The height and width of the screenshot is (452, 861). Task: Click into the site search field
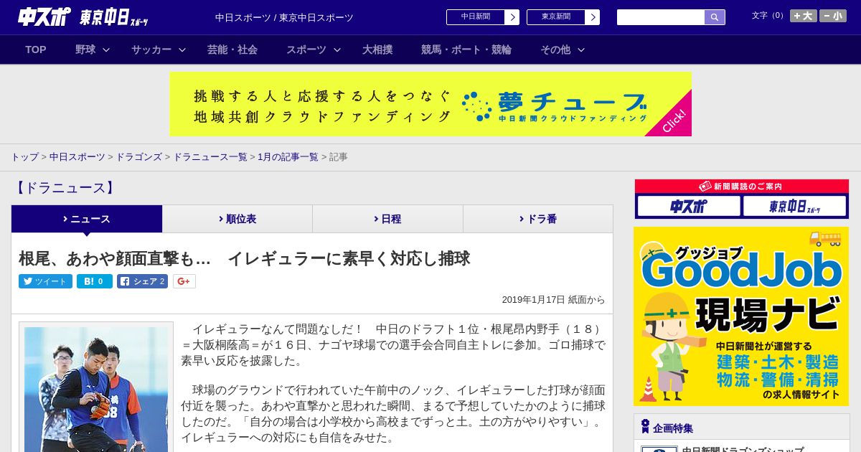[x=661, y=17]
